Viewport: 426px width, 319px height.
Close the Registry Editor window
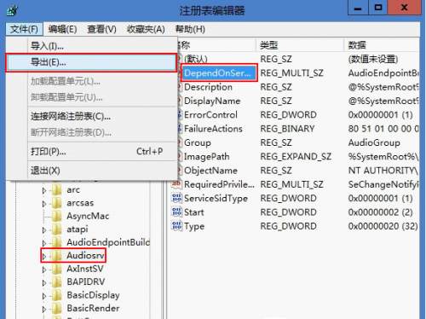(404, 8)
